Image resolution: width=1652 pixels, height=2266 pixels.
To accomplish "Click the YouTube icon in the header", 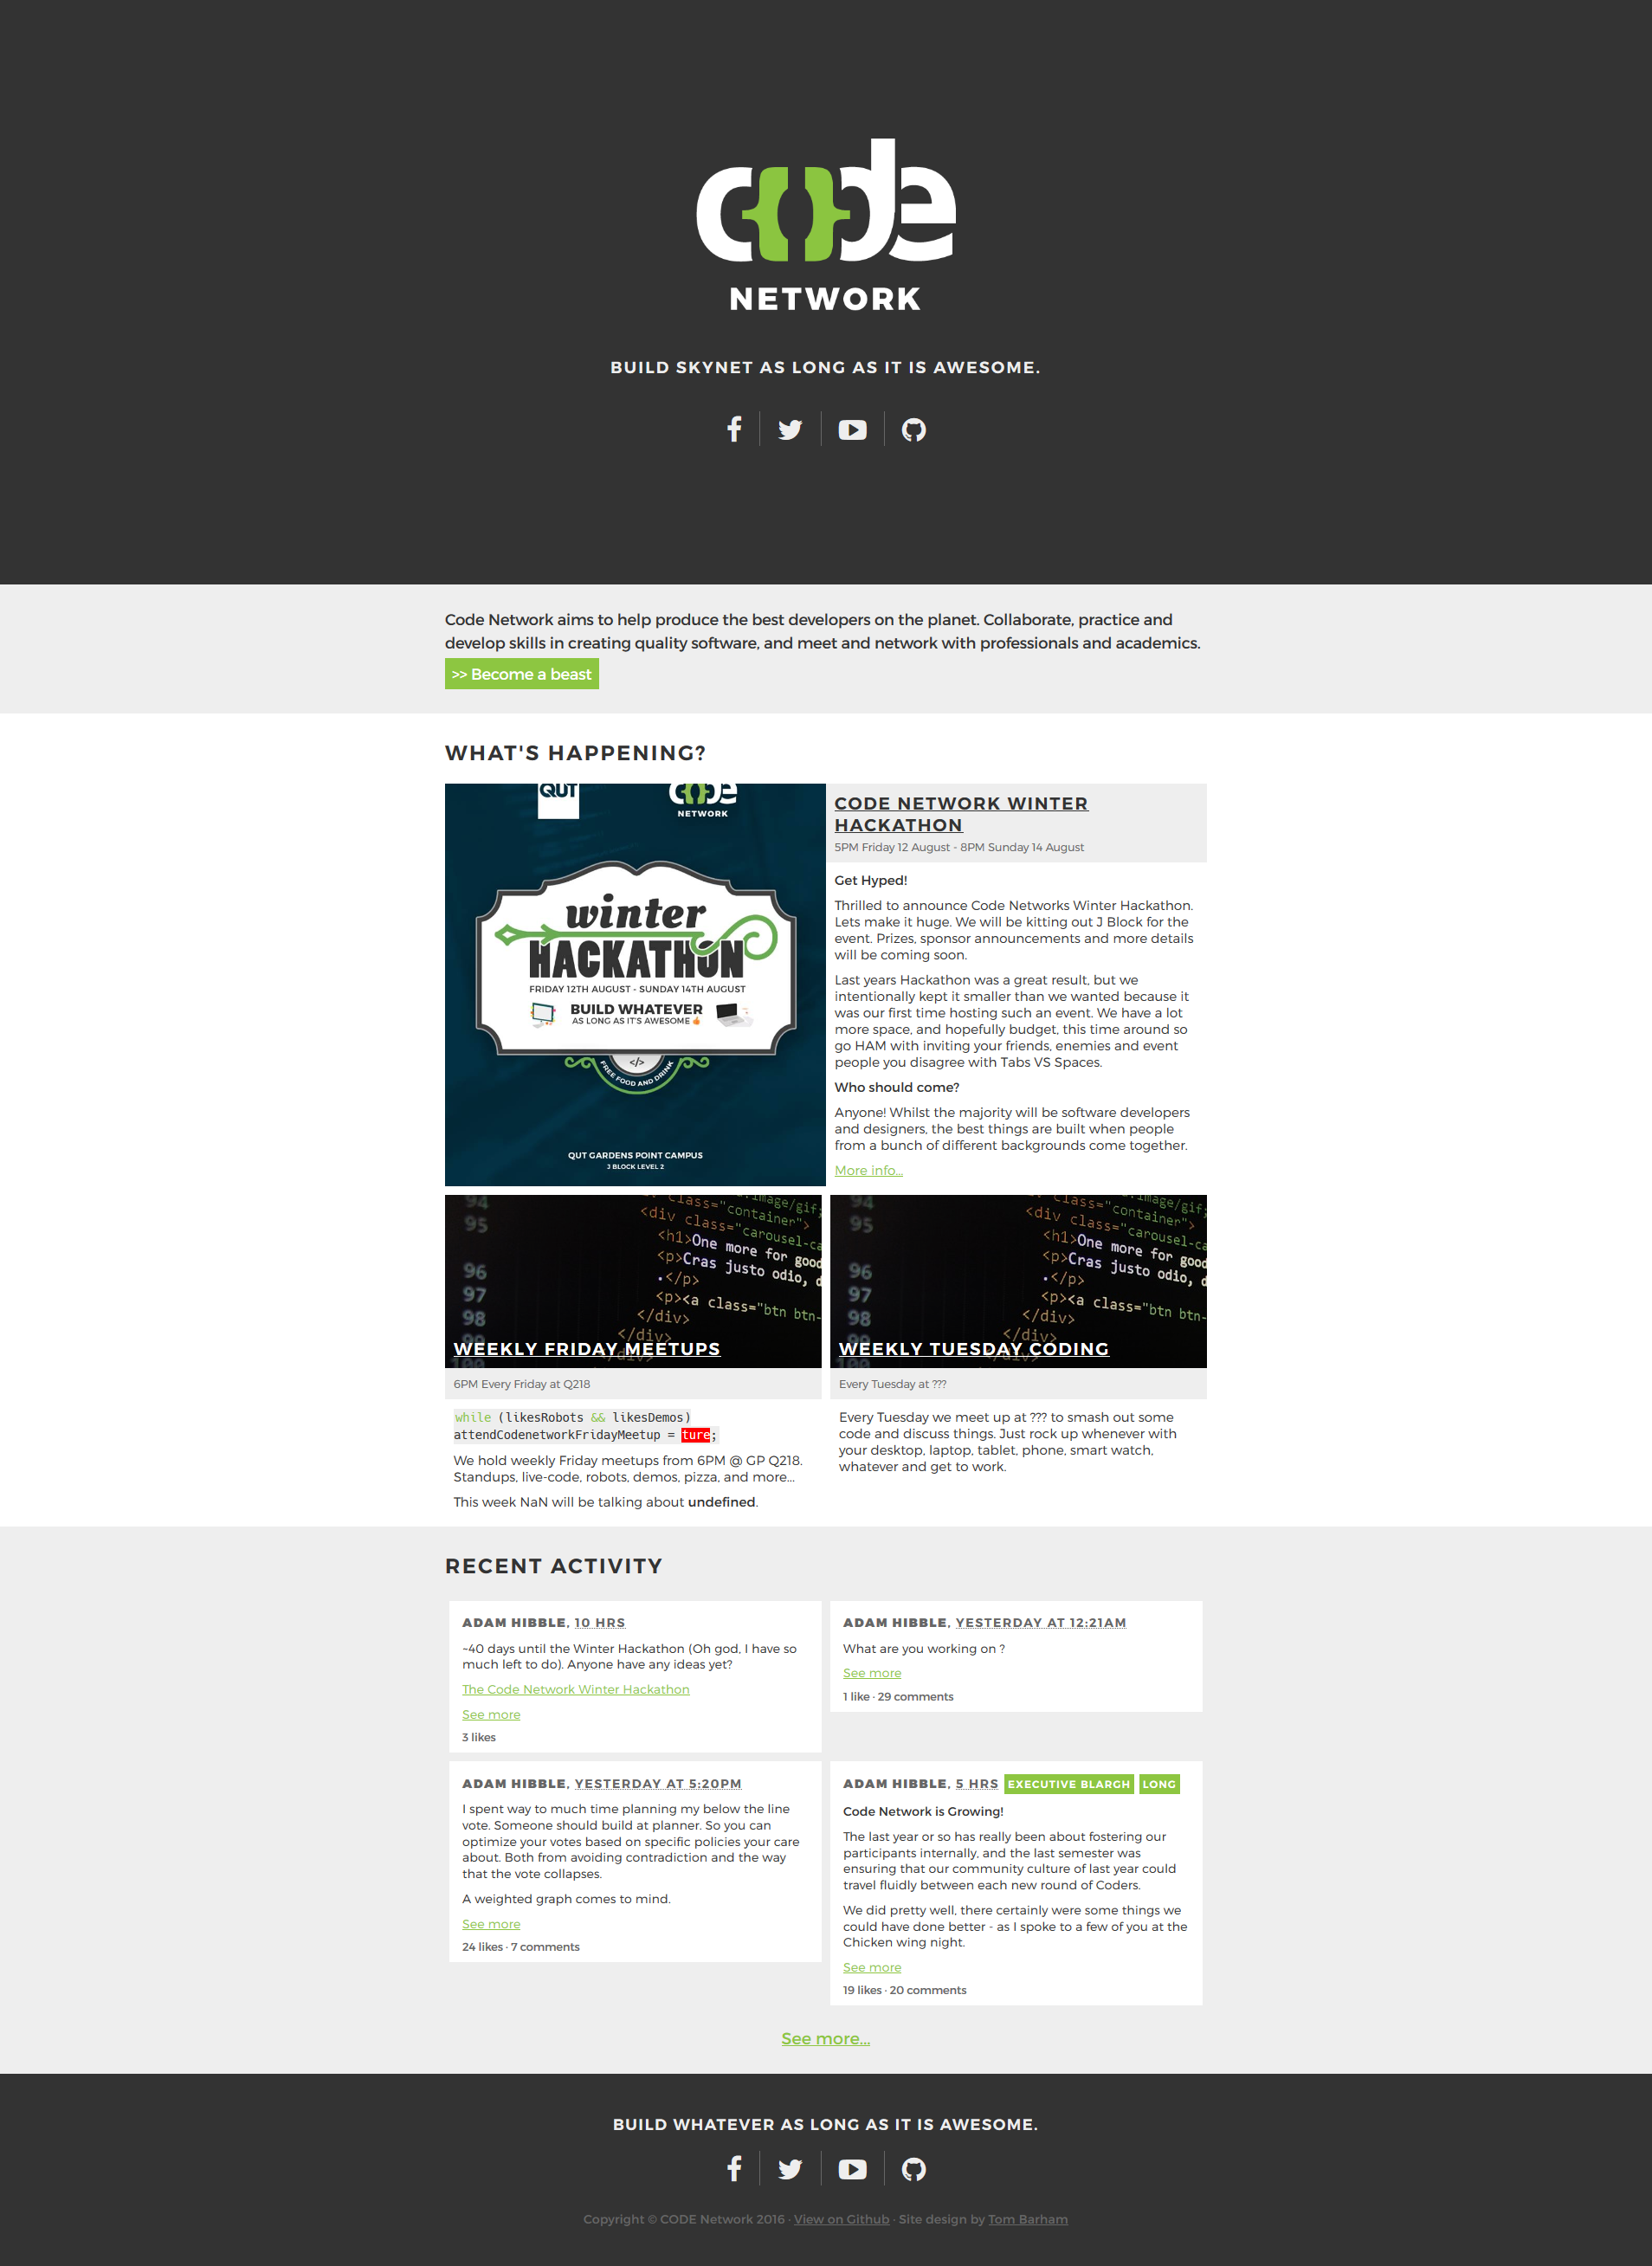I will (x=852, y=429).
